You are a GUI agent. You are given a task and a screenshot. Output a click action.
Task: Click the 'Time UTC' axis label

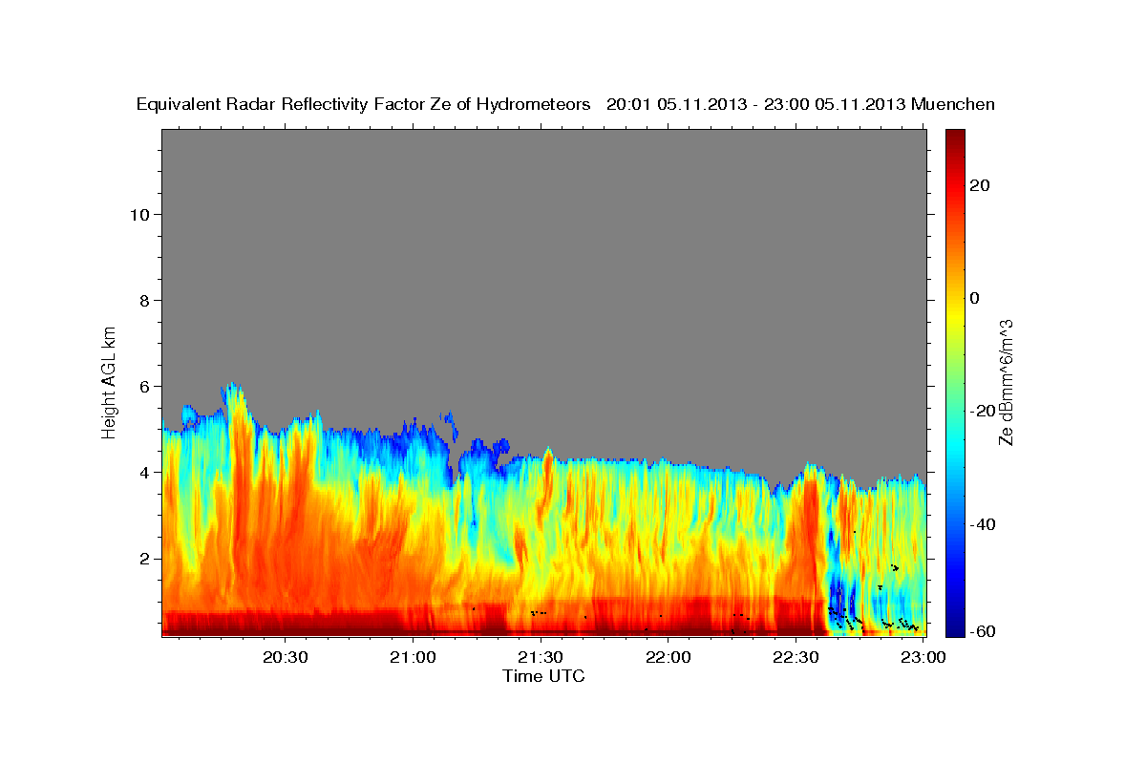tap(543, 676)
